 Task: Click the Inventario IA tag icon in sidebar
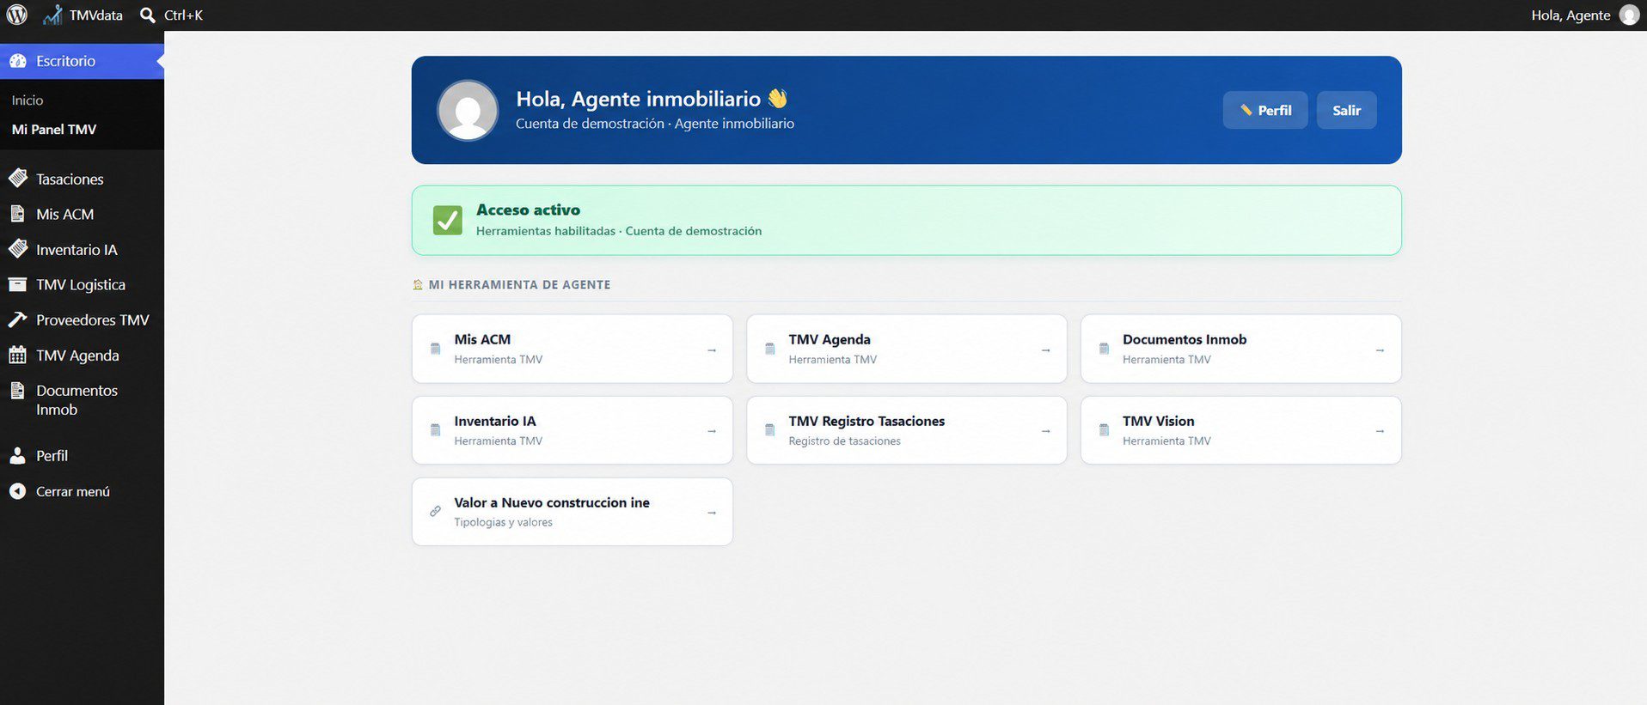(18, 249)
